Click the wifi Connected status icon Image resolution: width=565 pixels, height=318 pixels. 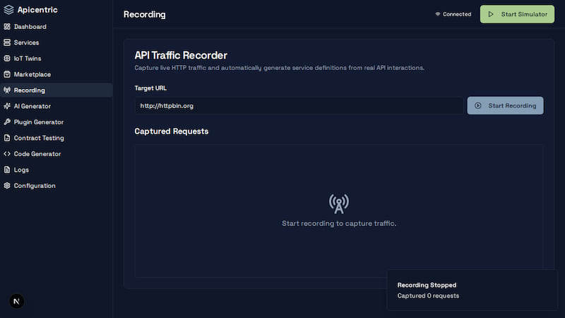coord(437,14)
